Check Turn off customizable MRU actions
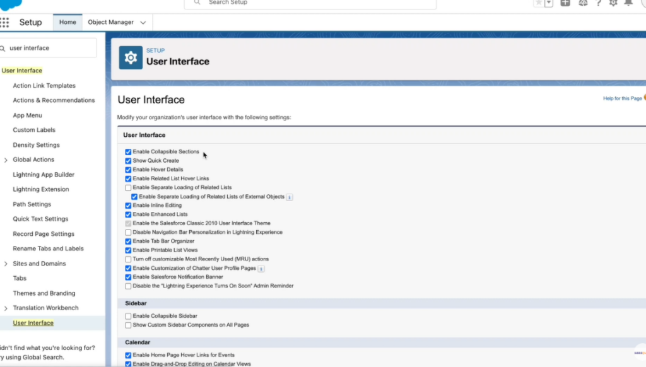 pyautogui.click(x=128, y=260)
